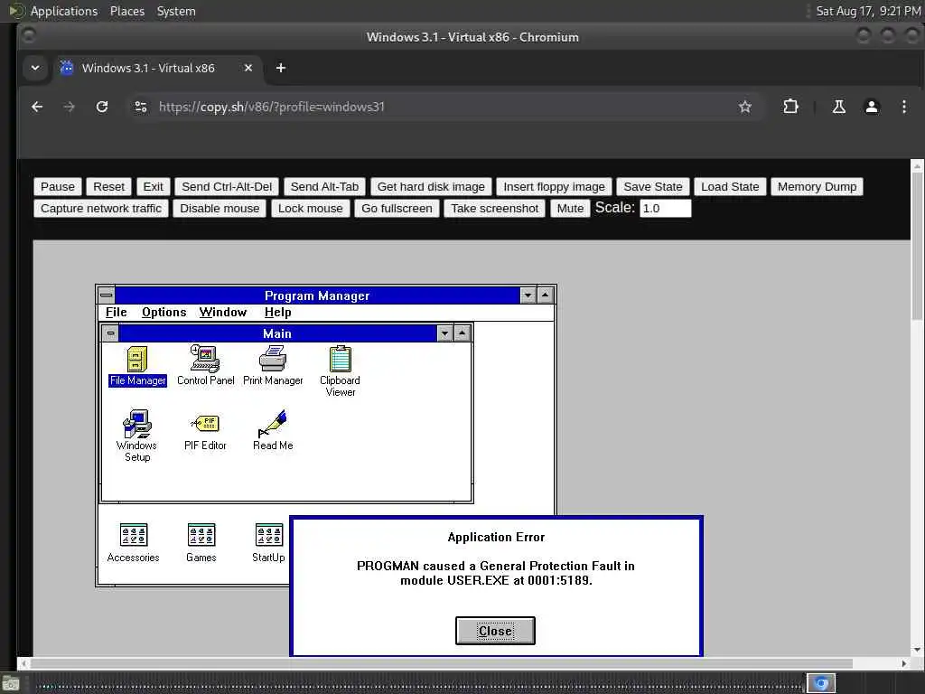The height and width of the screenshot is (694, 925).
Task: Reload the page in Chromium
Action: [x=102, y=107]
